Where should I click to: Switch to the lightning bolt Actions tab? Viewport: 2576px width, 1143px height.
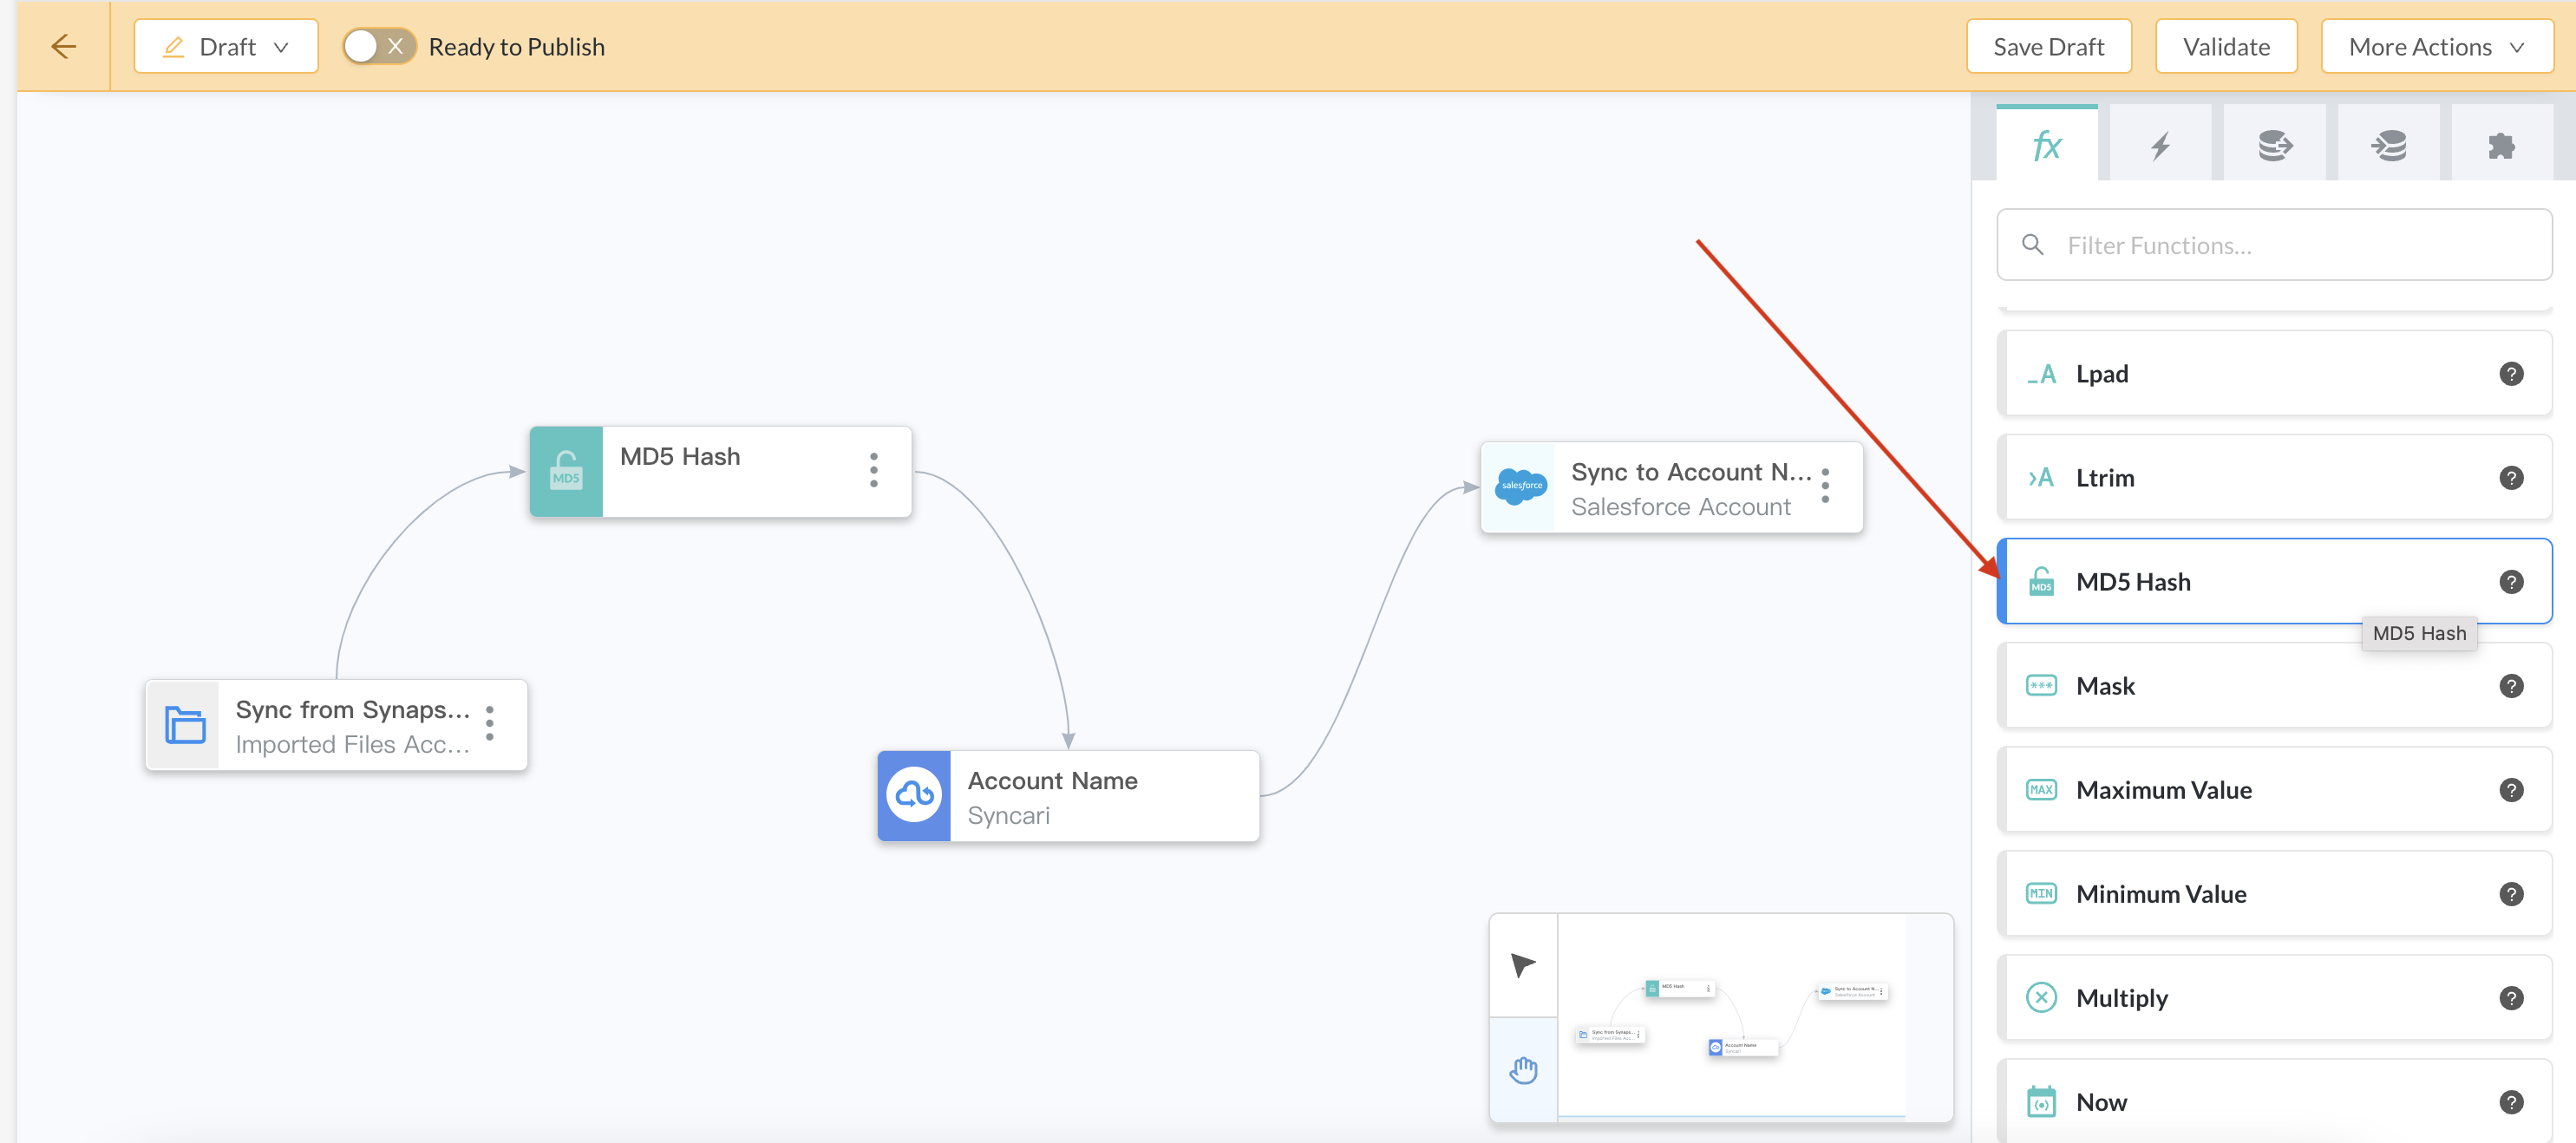[2160, 145]
